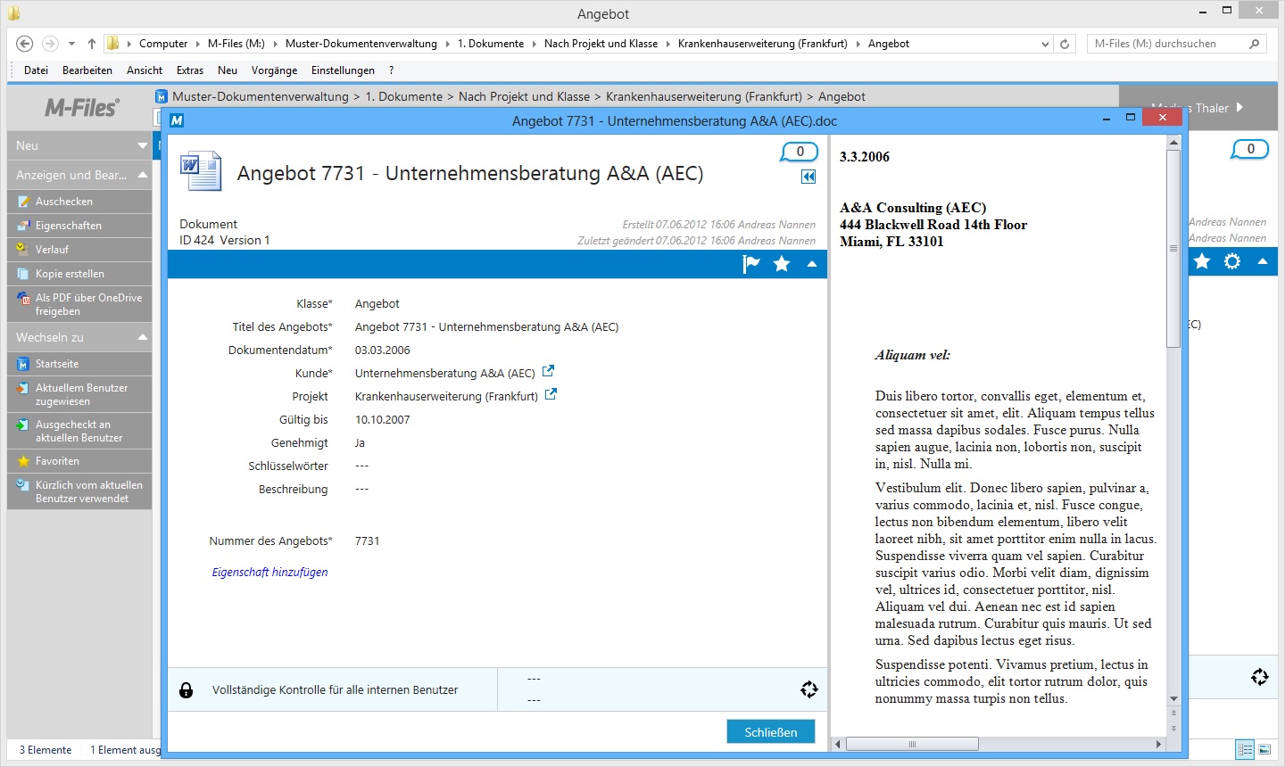Switch to thumbnail view icon in status bar
1285x767 pixels.
pos(1264,750)
